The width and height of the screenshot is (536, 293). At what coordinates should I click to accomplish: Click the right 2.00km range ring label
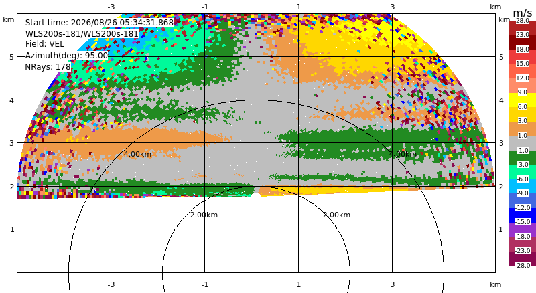(x=337, y=215)
